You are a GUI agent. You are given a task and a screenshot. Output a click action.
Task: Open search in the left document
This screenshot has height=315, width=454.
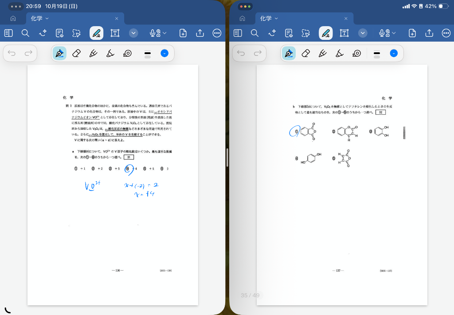click(25, 33)
